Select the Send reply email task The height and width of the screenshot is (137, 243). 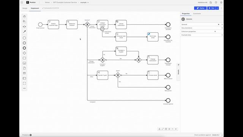point(153,37)
